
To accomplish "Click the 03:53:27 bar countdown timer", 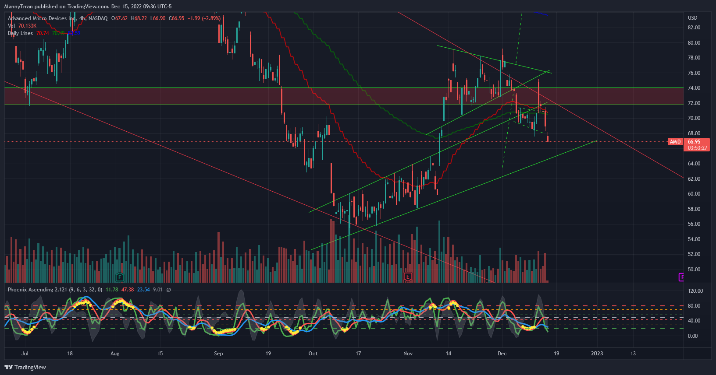I will click(x=697, y=148).
